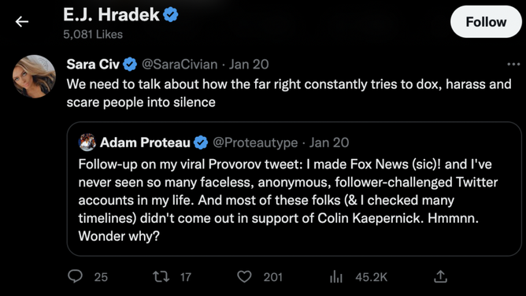Open the quoted Provorov tweet text

point(288,200)
